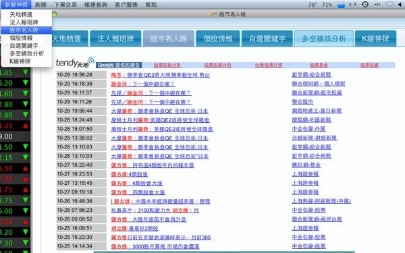Viewport: 405px width, 253px height.
Task: Click the 股市名人說 window title icon
Action: pos(213,14)
